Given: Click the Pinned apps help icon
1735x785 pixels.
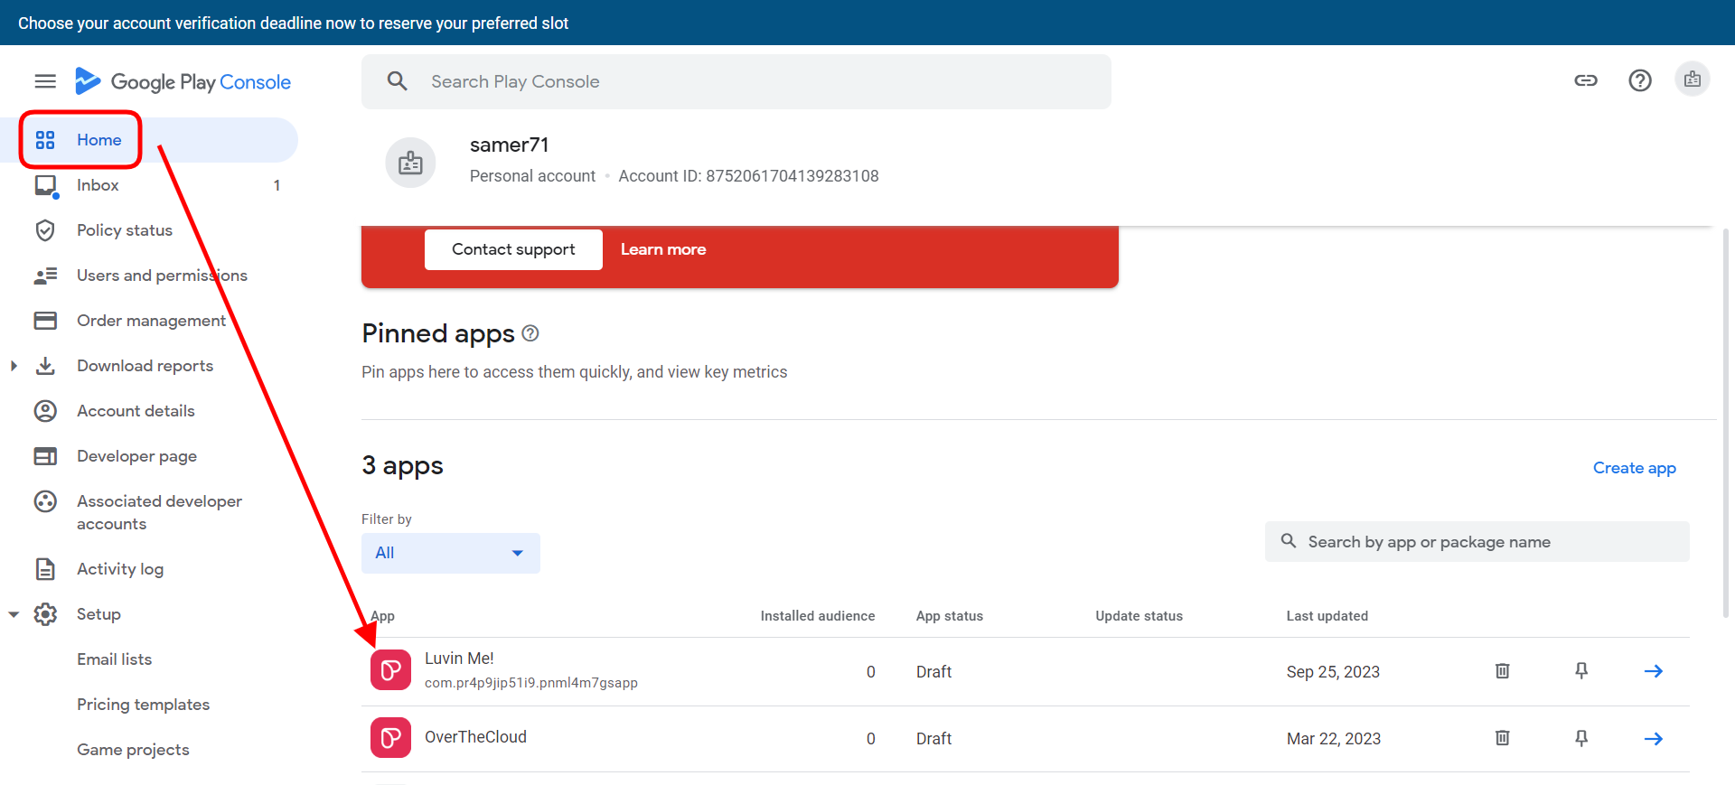Looking at the screenshot, I should tap(530, 333).
